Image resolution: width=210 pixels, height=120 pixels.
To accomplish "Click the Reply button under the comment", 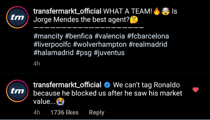I will [x=97, y=112].
